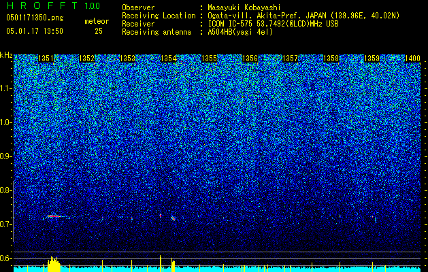Image resolution: width=428 pixels, height=272 pixels.
Task: Click the 1357 time marker
Action: pyautogui.click(x=290, y=58)
